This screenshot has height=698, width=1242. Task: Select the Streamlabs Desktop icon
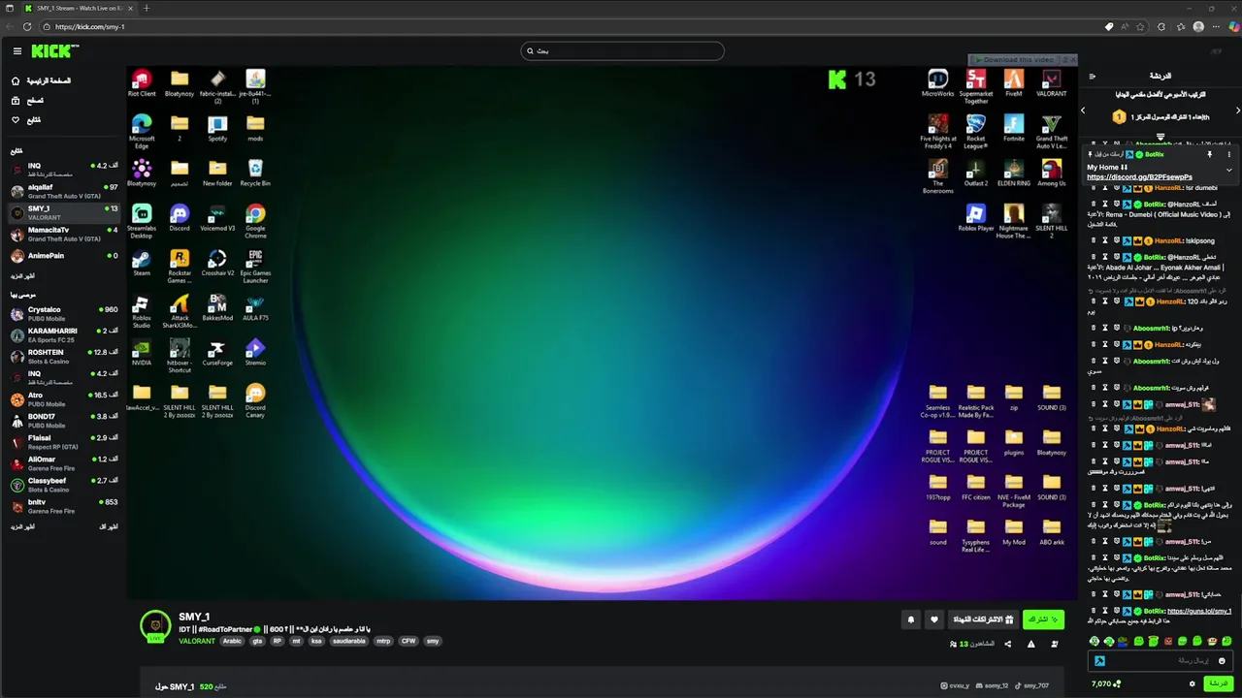tap(142, 221)
